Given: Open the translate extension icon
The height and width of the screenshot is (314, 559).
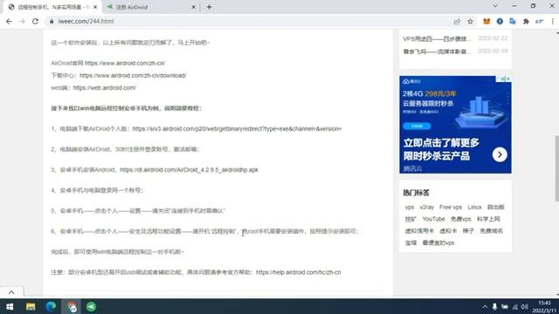Looking at the screenshot, I should (513, 21).
